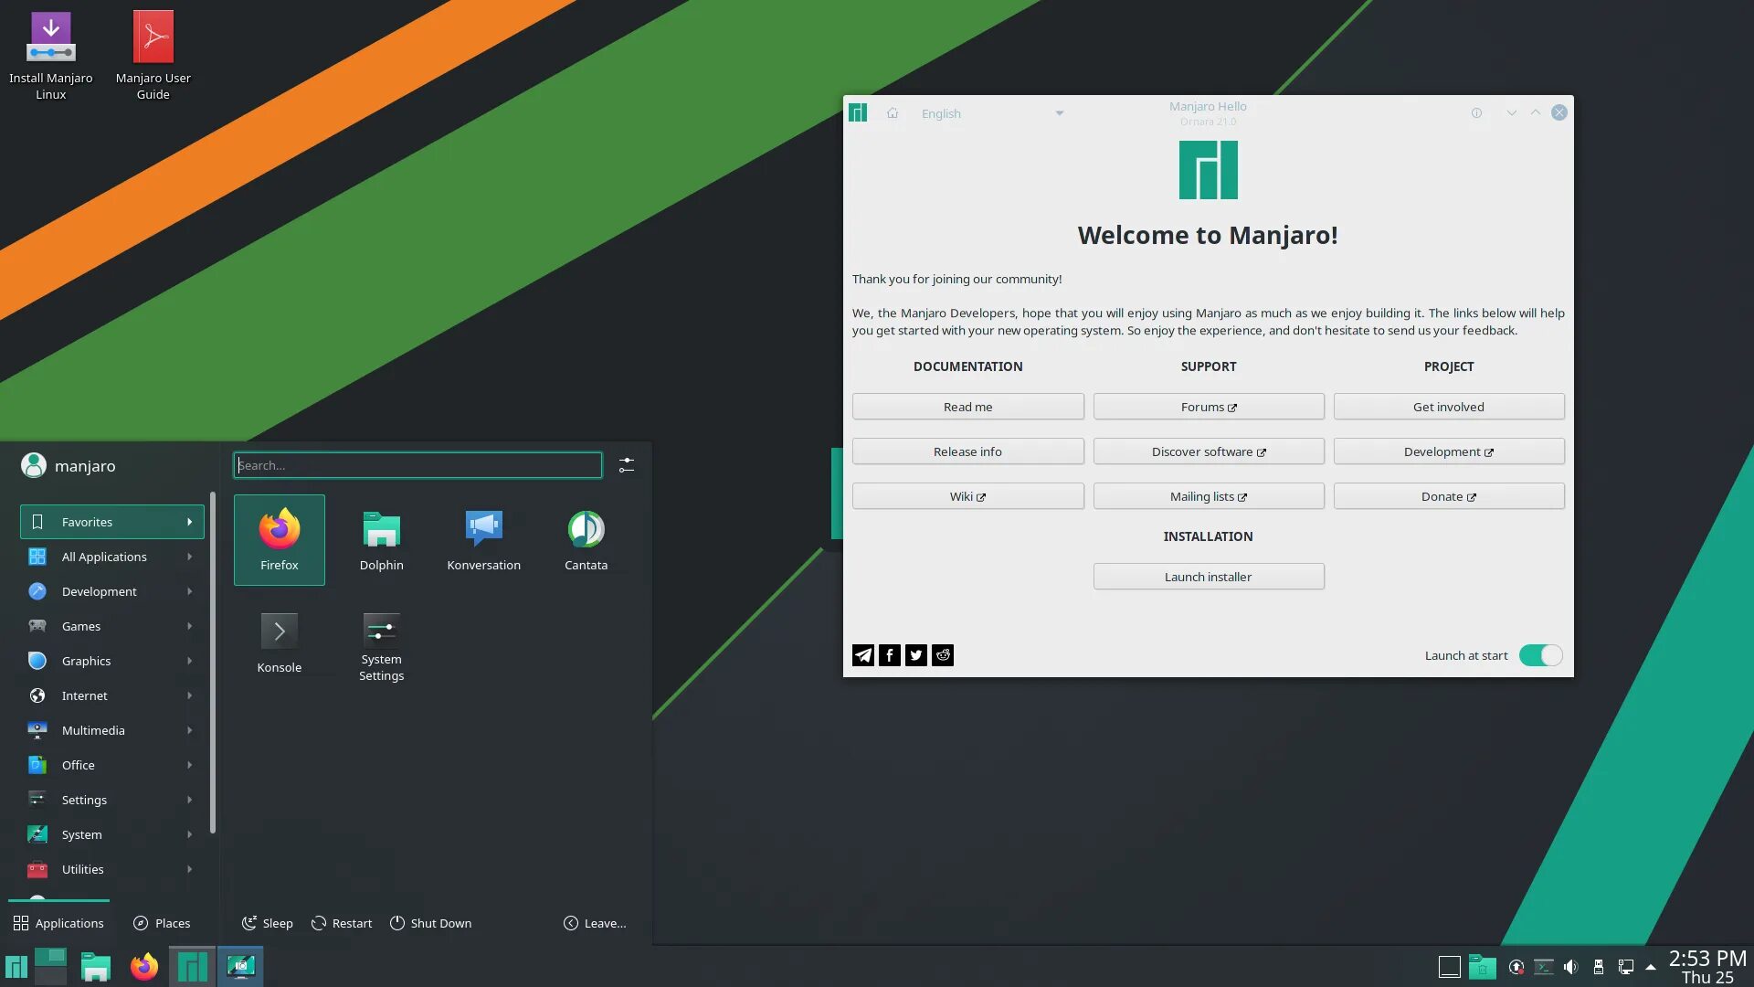The image size is (1754, 987).
Task: Open Cantata music player
Action: point(586,539)
